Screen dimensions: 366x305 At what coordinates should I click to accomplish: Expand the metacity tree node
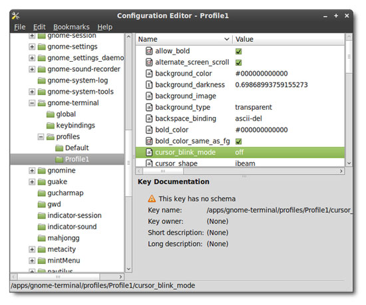[x=32, y=249]
